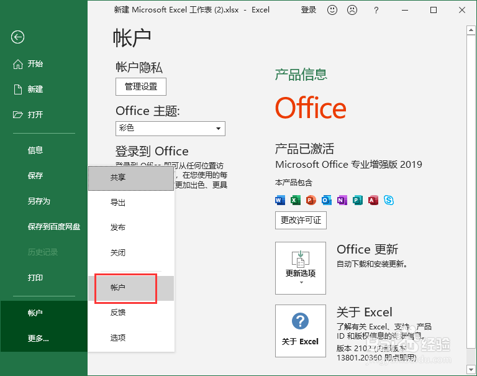Click the Publisher app icon
477x376 pixels.
tap(358, 200)
